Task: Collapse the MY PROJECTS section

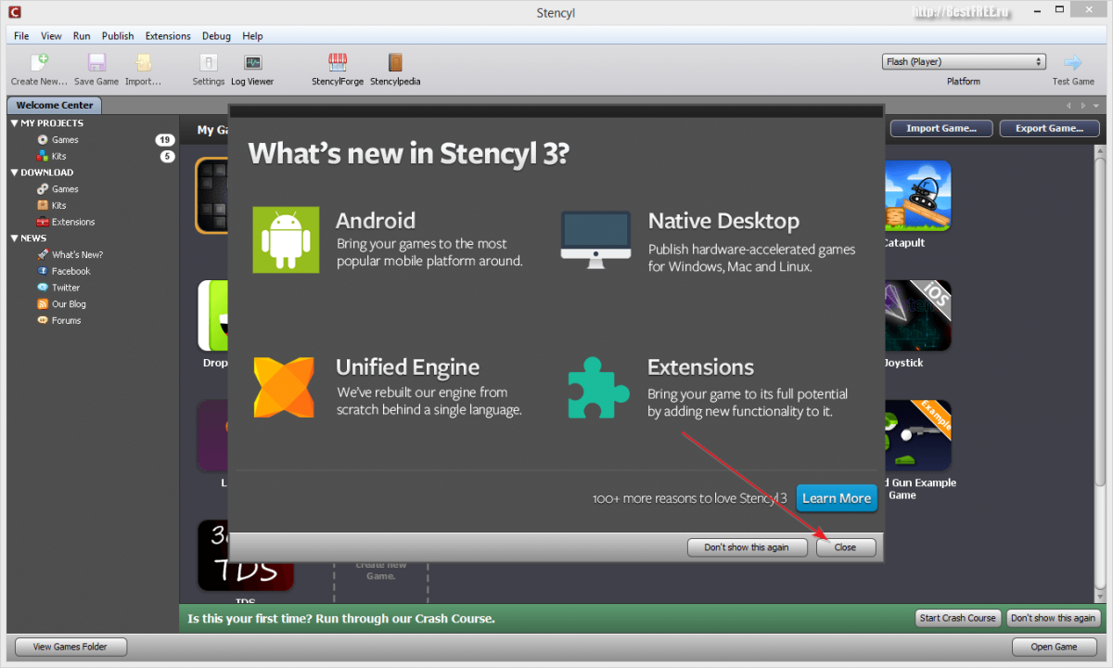Action: coord(15,123)
